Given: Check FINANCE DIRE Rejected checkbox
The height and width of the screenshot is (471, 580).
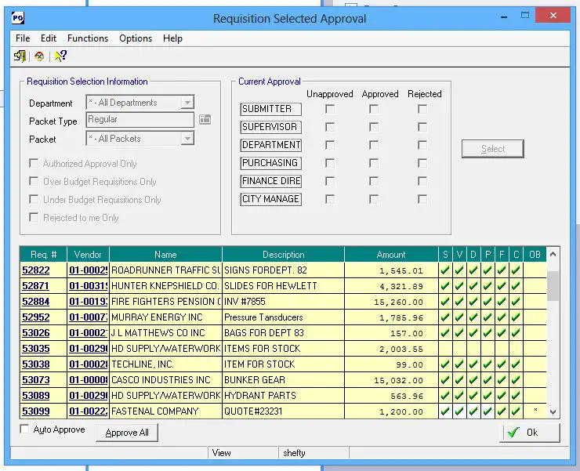Looking at the screenshot, I should [x=422, y=181].
